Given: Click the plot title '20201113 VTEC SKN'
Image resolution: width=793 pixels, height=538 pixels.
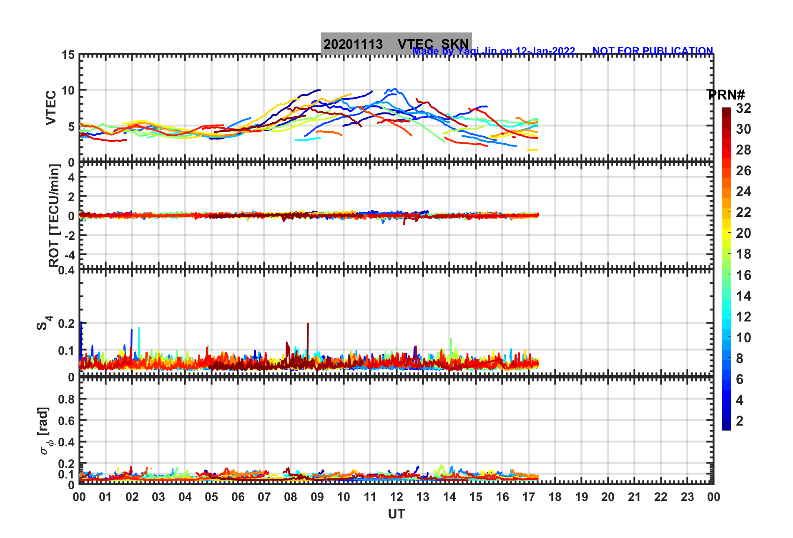Looking at the screenshot, I should (x=396, y=44).
